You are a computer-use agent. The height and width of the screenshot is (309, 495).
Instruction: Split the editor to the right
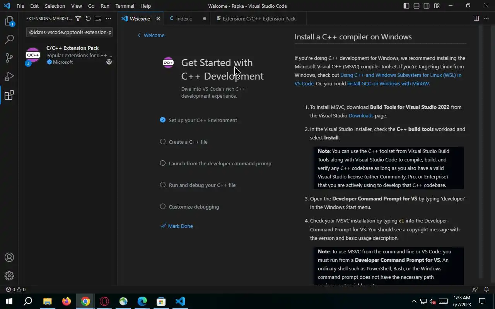pyautogui.click(x=476, y=19)
